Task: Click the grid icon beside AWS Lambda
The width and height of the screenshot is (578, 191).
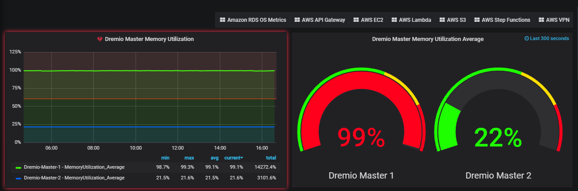Action: click(394, 20)
